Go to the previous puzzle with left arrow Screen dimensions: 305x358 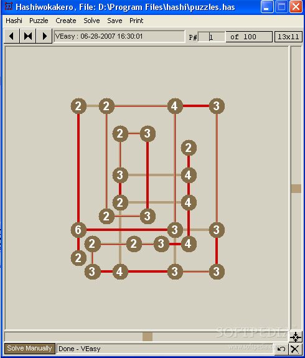point(11,36)
